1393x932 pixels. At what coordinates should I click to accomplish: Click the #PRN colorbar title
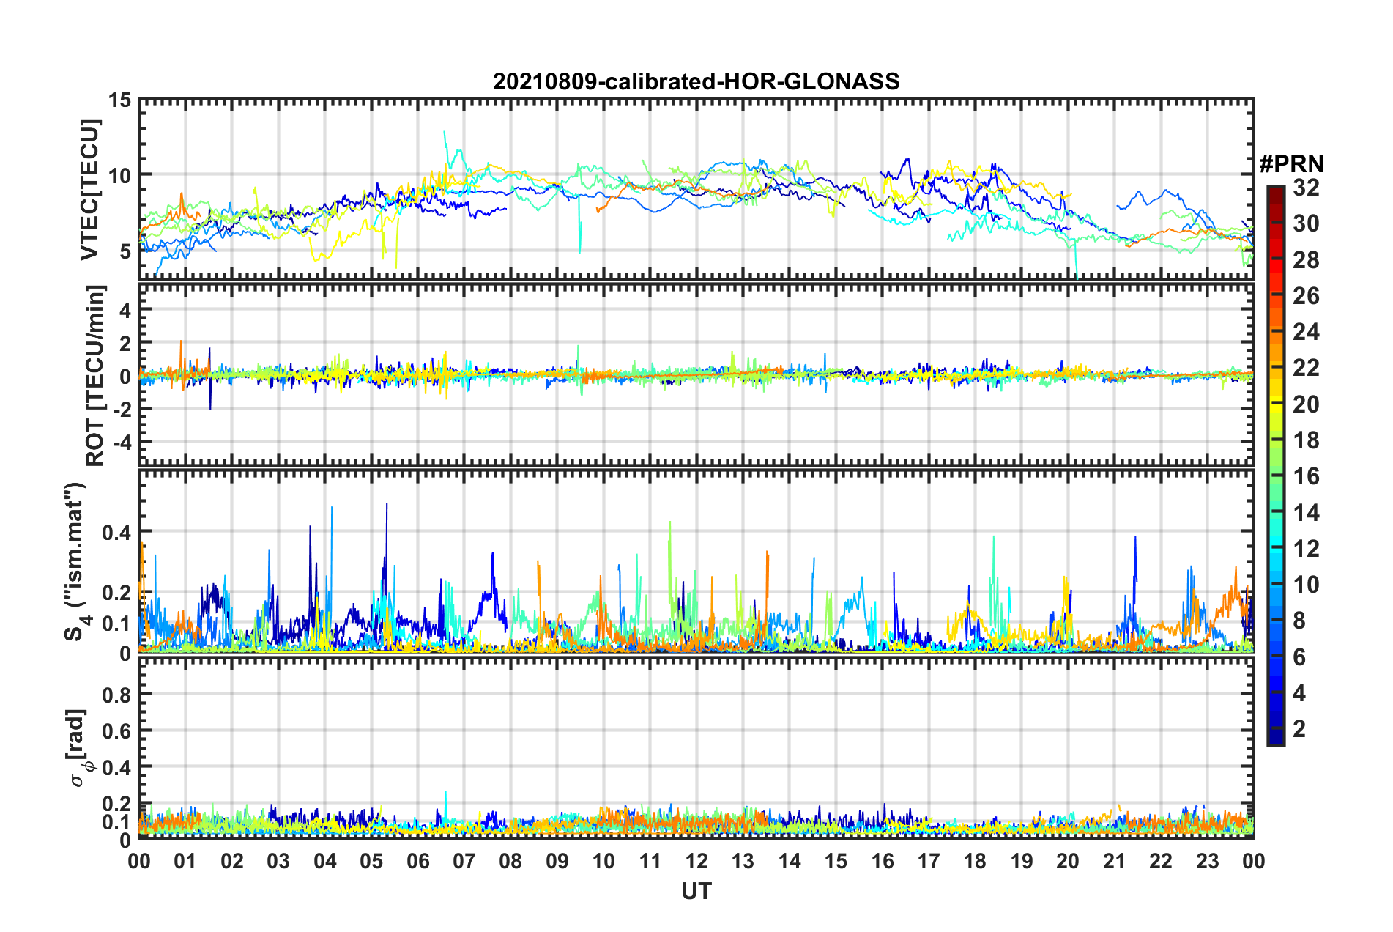click(x=1291, y=164)
